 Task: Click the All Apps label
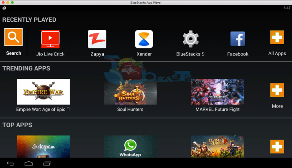tap(277, 53)
